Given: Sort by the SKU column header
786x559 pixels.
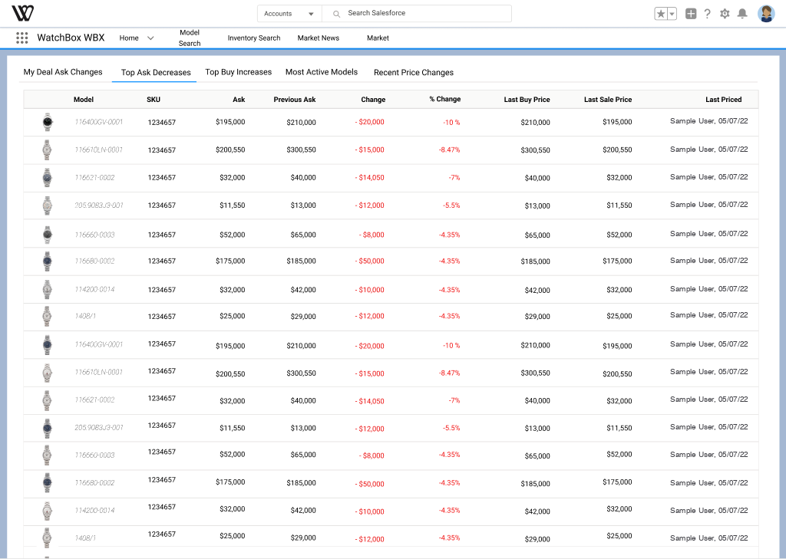Looking at the screenshot, I should (154, 100).
